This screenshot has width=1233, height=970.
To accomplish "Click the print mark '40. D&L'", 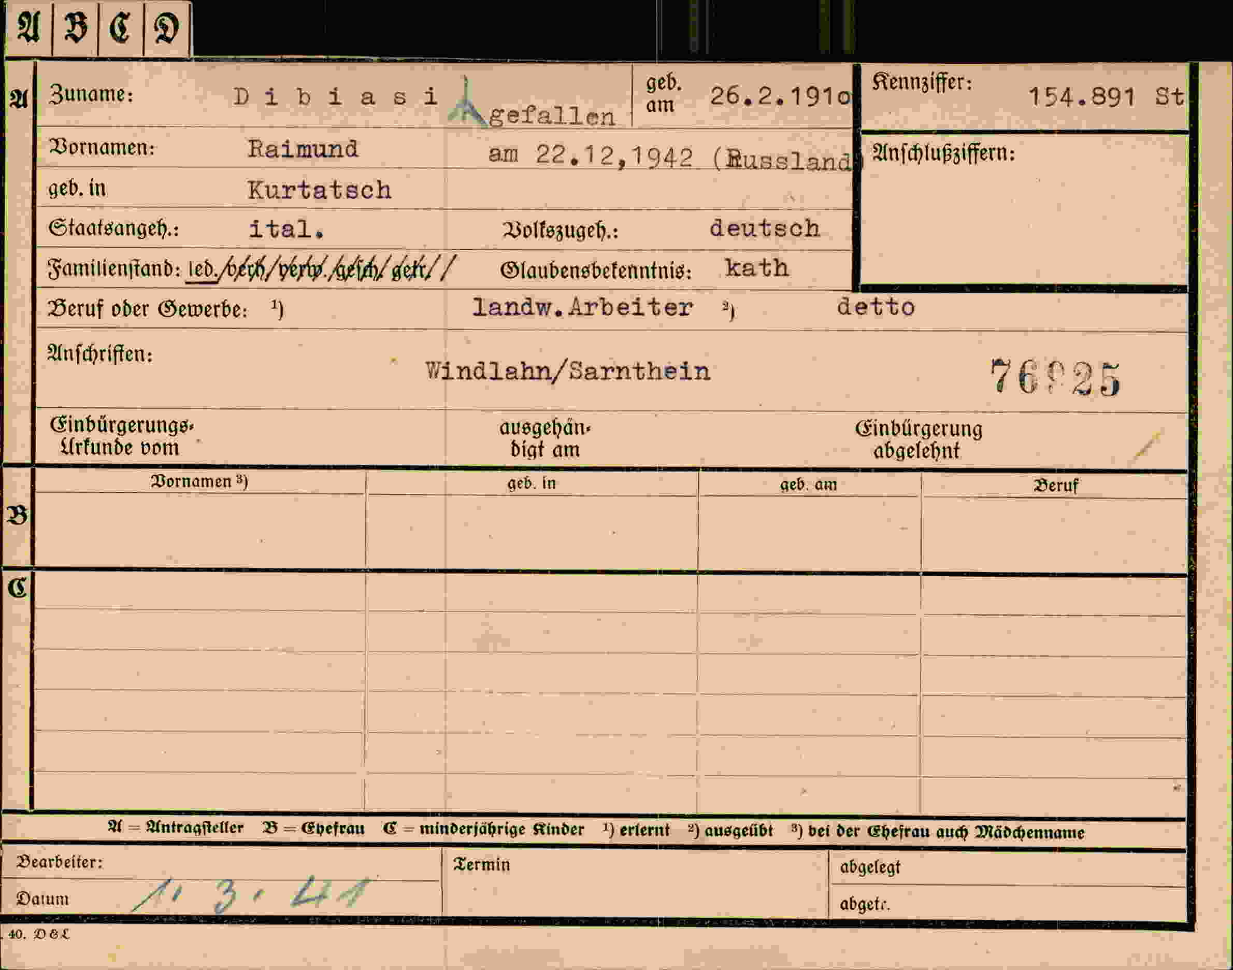I will click(x=39, y=934).
